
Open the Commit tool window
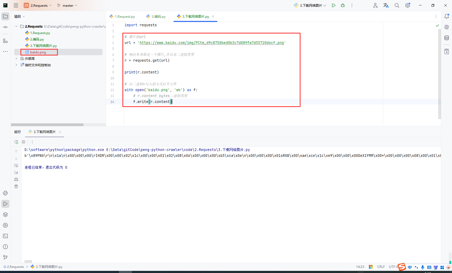pyautogui.click(x=5, y=27)
